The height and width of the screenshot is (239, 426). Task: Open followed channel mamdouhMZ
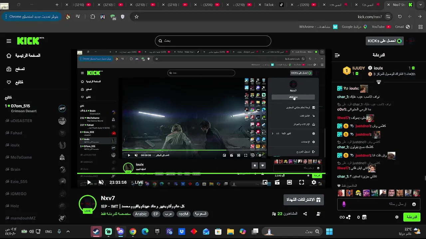pos(35,218)
